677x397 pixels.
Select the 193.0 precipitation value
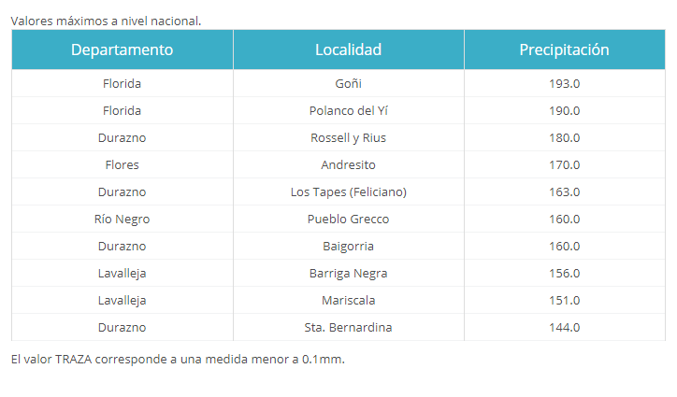pos(564,83)
